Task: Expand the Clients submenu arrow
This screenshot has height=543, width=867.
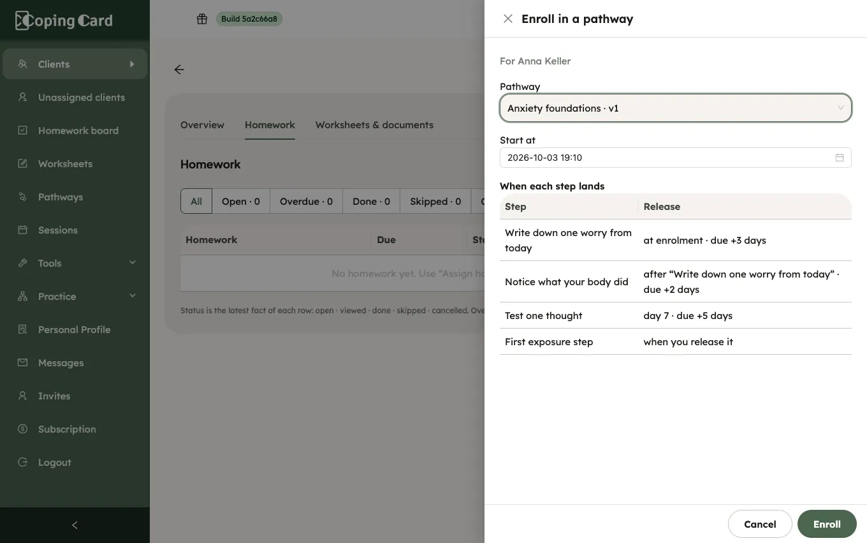Action: [x=132, y=64]
